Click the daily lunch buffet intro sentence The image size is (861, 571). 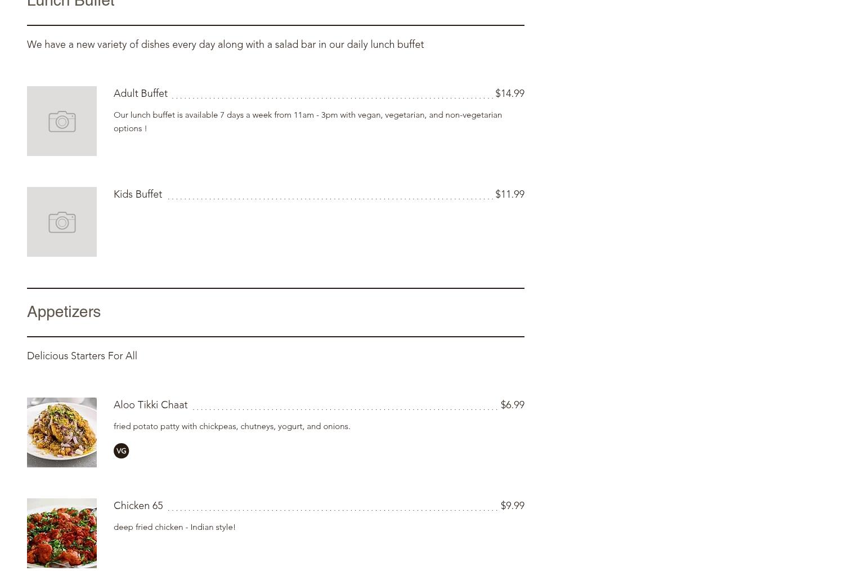[x=225, y=44]
